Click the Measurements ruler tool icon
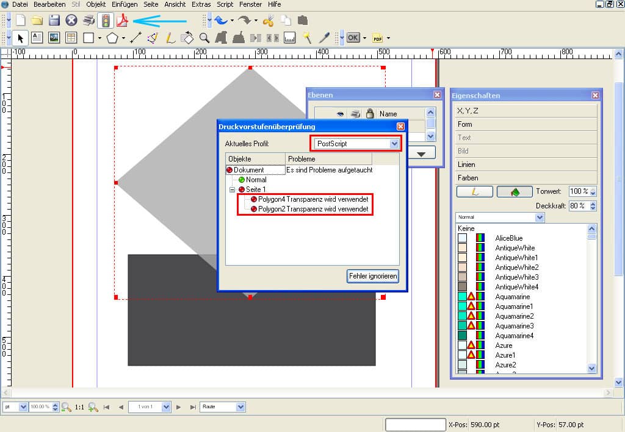 289,38
